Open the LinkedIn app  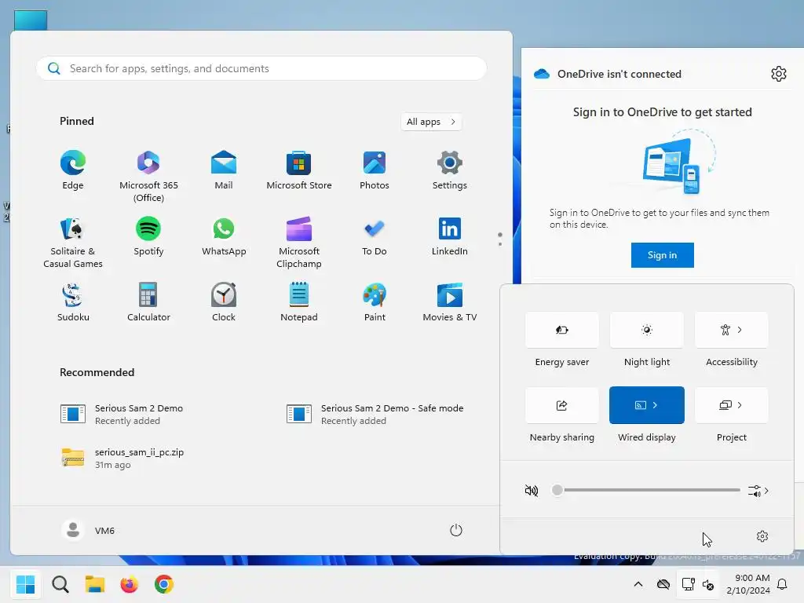click(450, 236)
